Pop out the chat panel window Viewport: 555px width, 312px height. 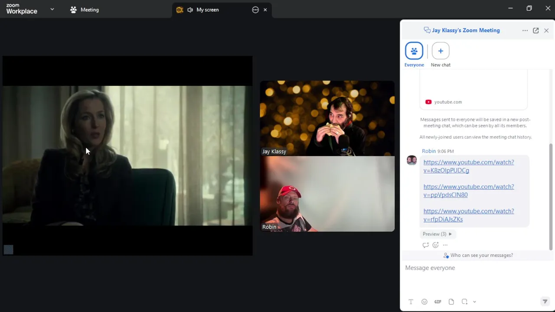[536, 30]
